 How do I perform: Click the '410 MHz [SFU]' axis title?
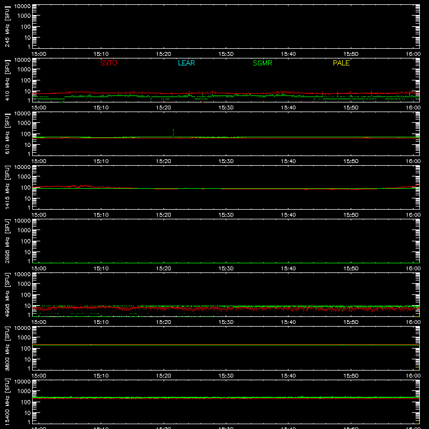pyautogui.click(x=7, y=80)
